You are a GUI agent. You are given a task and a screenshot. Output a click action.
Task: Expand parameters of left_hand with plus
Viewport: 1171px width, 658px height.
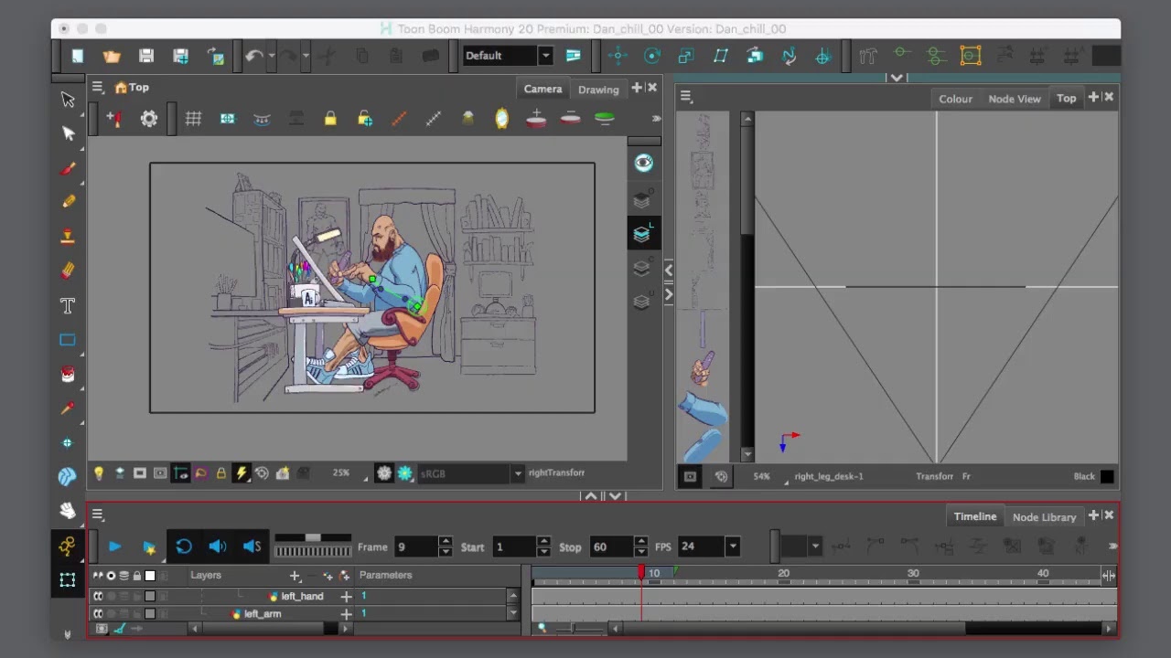point(346,596)
